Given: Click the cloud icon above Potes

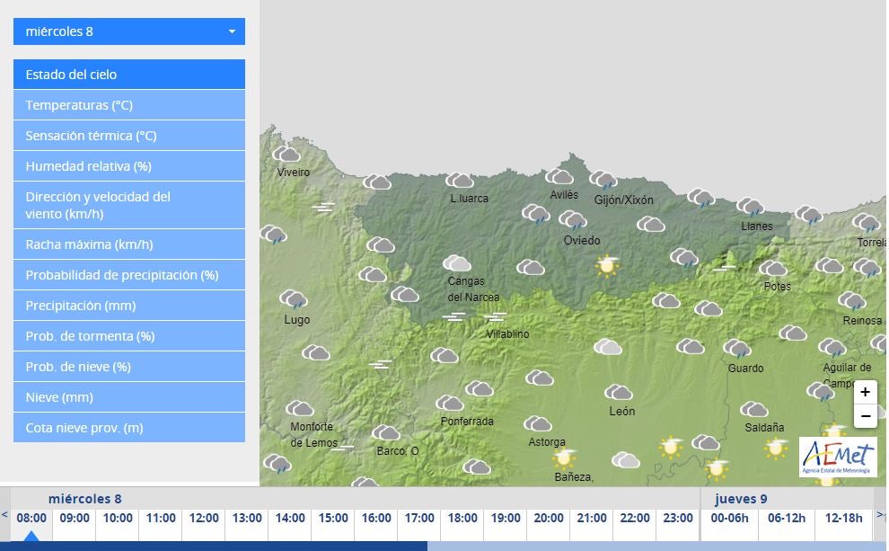Looking at the screenshot, I should click(773, 268).
